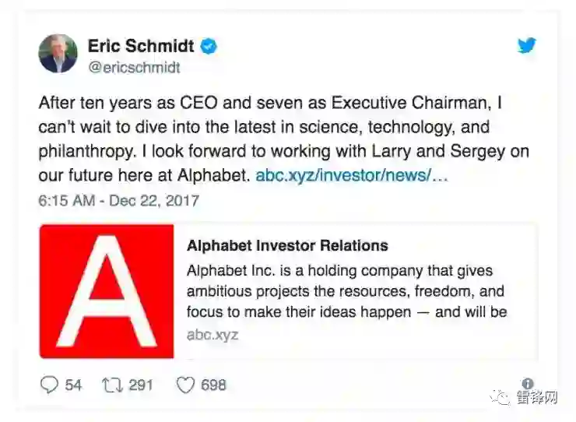Click the 54 replies count
This screenshot has height=422, width=576.
pyautogui.click(x=73, y=385)
